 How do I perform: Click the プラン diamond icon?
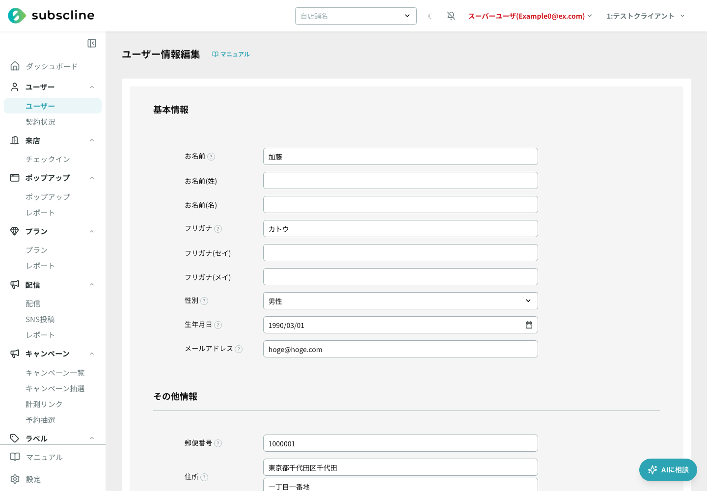coord(15,231)
